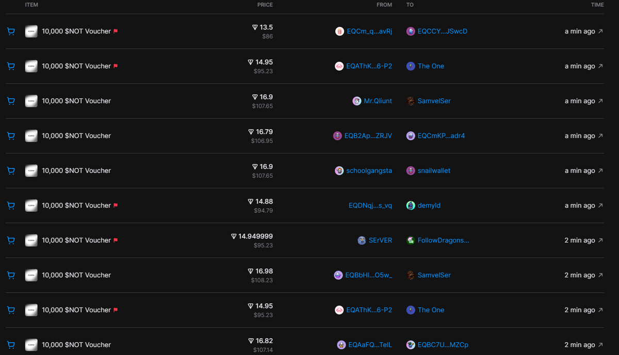Open transaction arrow for the 16.98 sale

[x=600, y=275]
